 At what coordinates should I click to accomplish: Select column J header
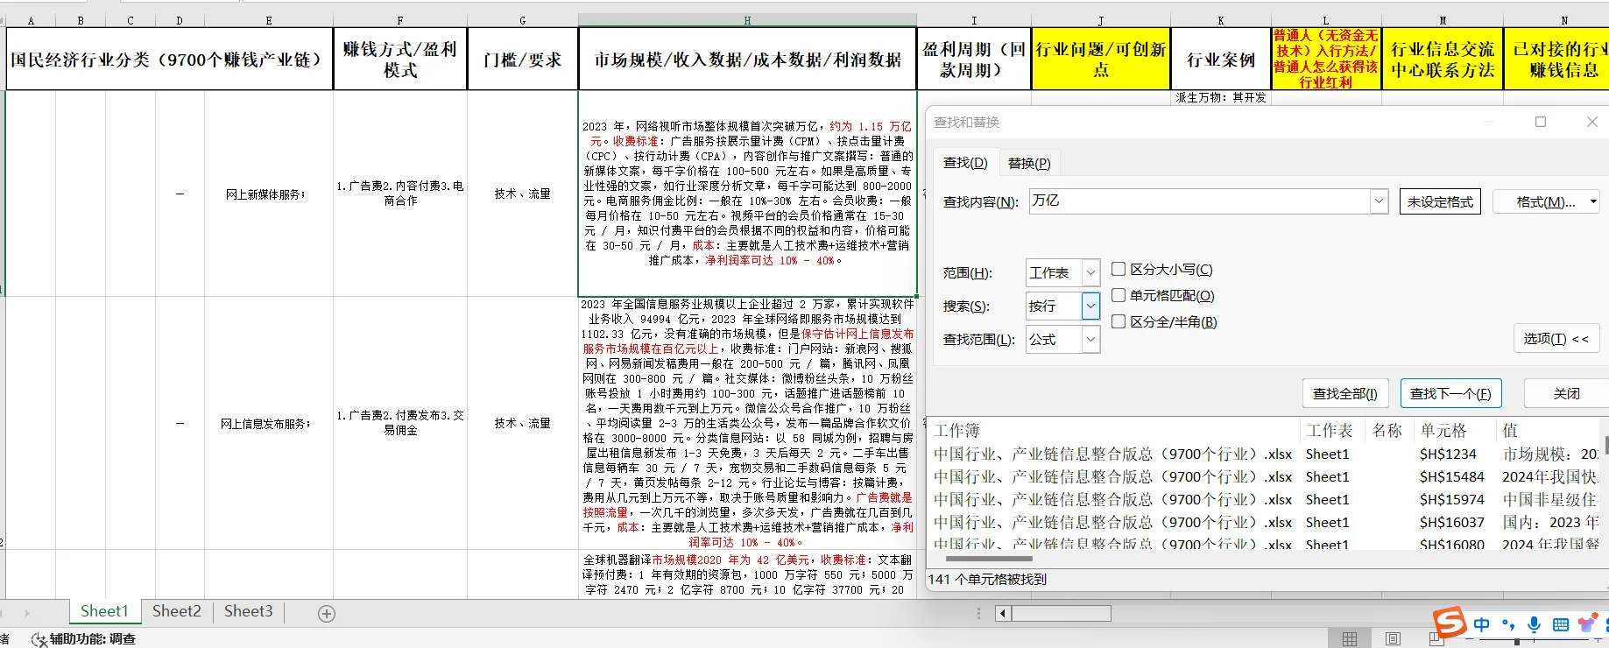tap(1101, 20)
